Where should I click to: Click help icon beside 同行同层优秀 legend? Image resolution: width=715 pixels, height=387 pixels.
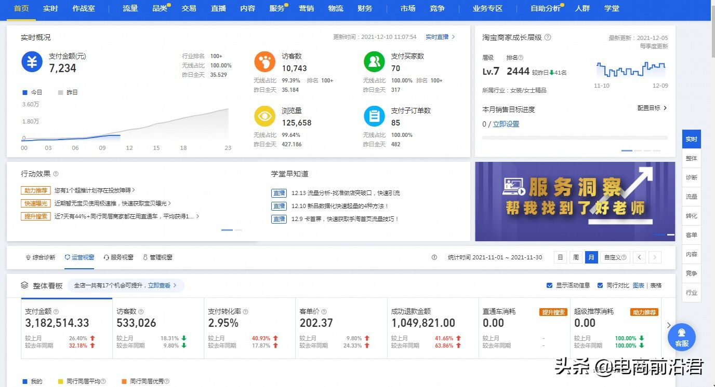click(x=166, y=381)
